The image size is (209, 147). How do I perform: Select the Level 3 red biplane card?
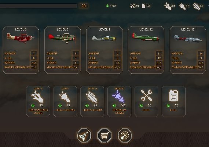pyautogui.click(x=21, y=50)
